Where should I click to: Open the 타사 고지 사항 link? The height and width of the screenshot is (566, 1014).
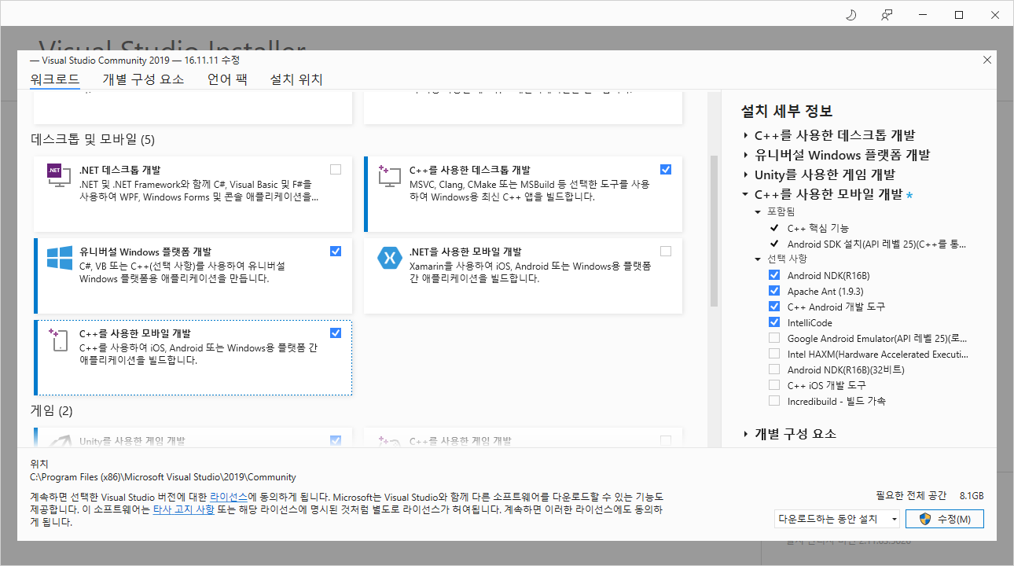click(183, 509)
